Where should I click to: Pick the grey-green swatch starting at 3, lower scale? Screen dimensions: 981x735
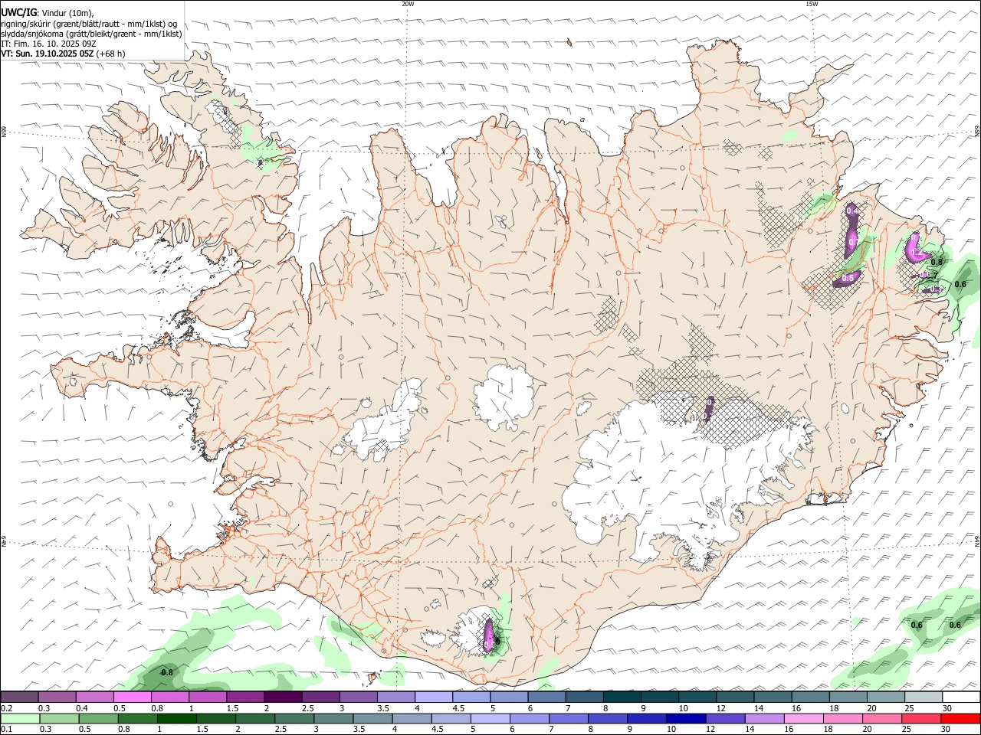[x=334, y=719]
